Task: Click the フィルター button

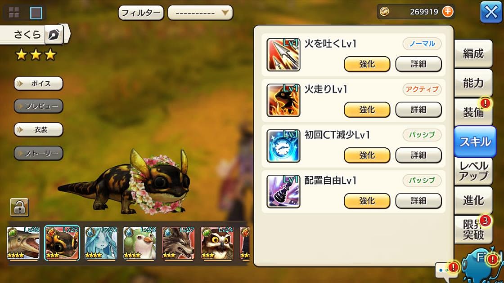Action: (x=141, y=13)
